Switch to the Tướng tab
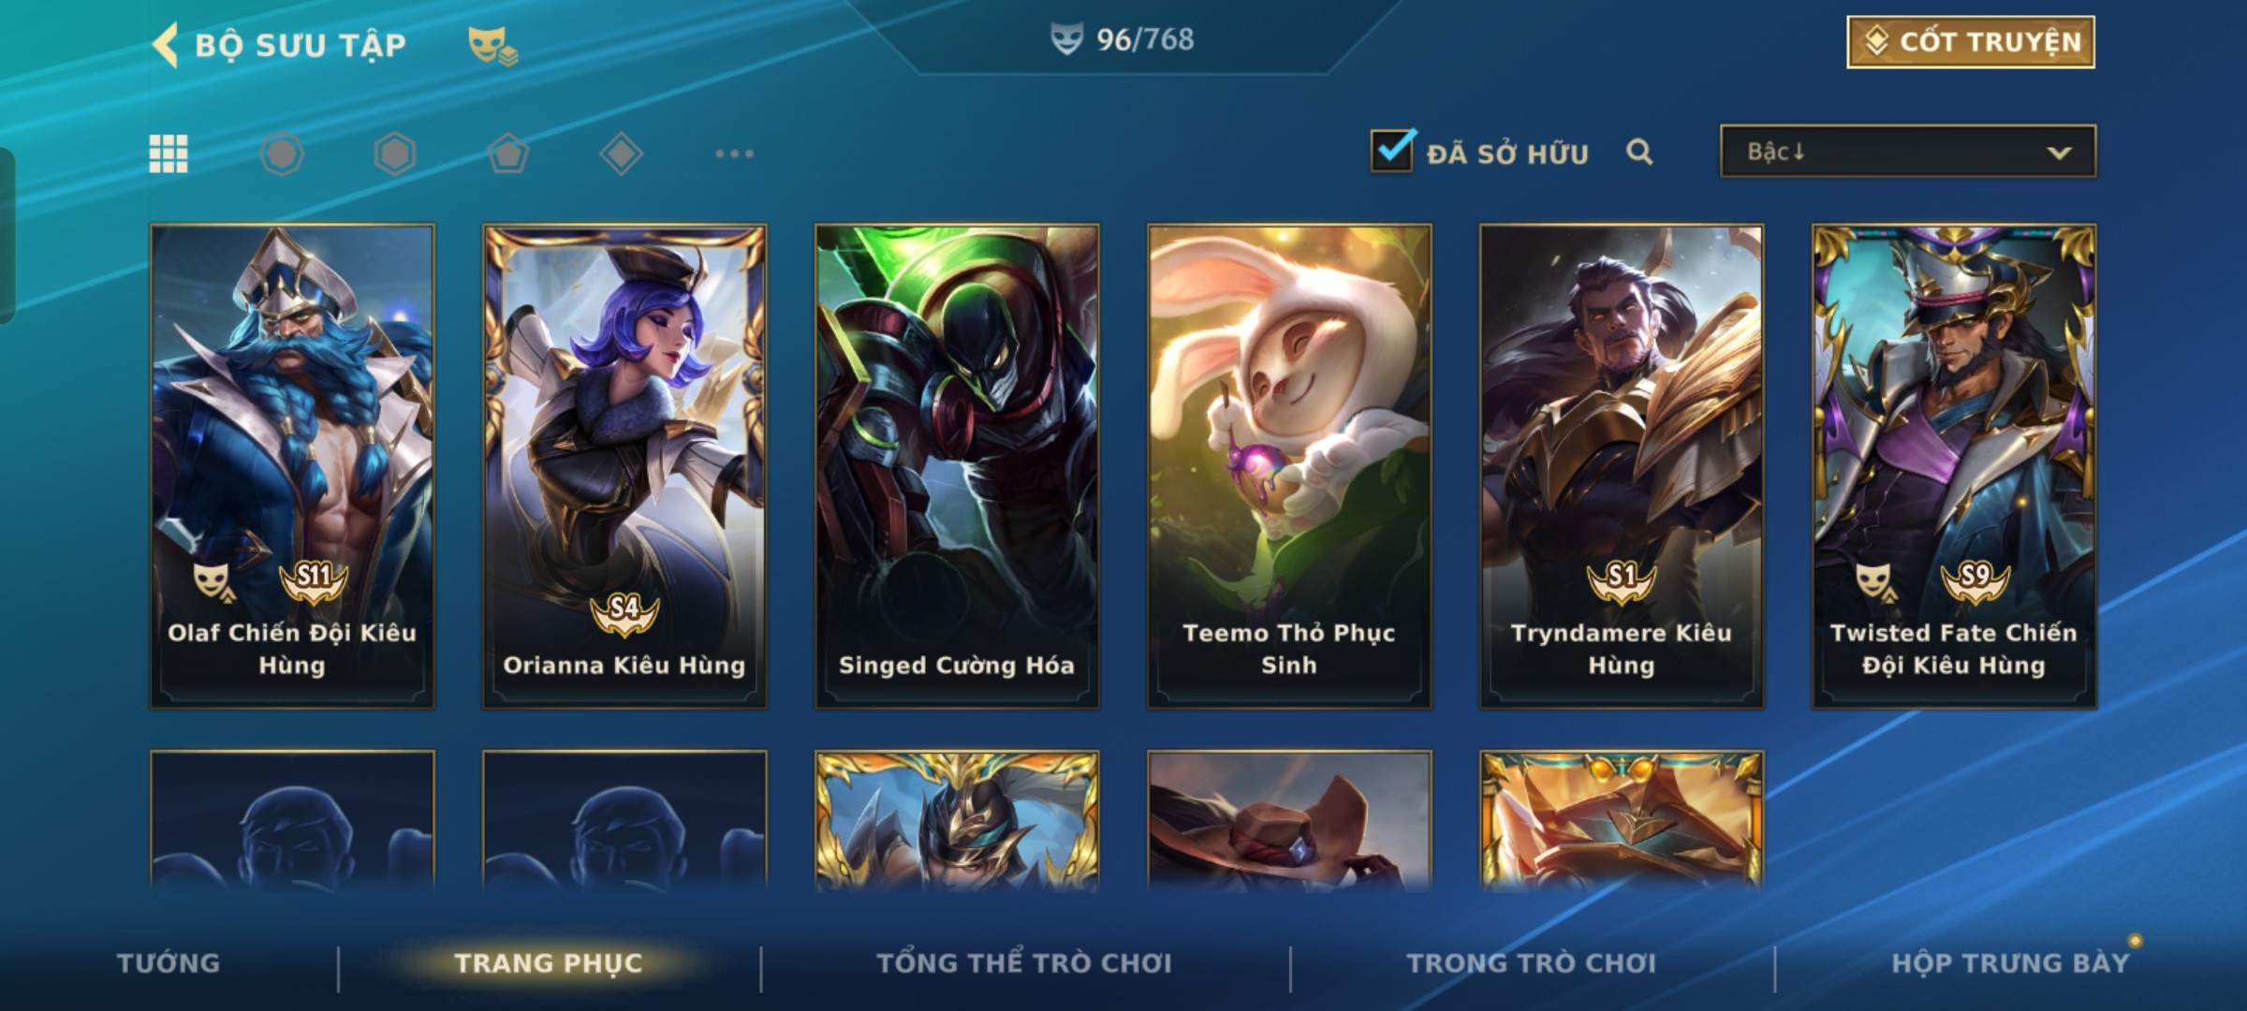This screenshot has height=1011, width=2247. click(169, 963)
